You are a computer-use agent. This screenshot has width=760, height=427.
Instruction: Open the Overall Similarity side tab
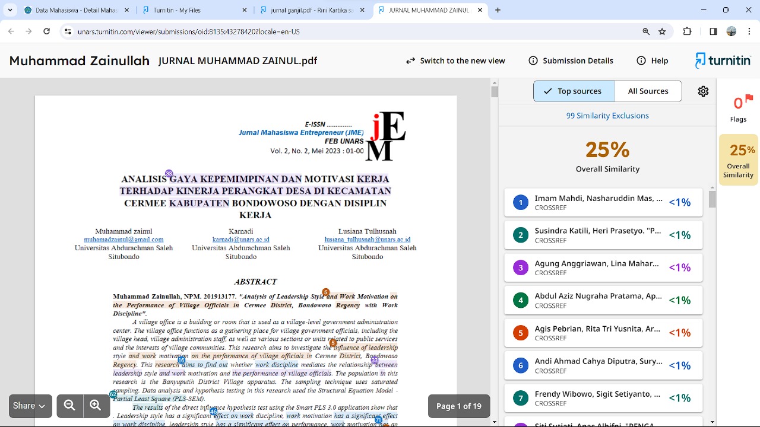coord(739,160)
